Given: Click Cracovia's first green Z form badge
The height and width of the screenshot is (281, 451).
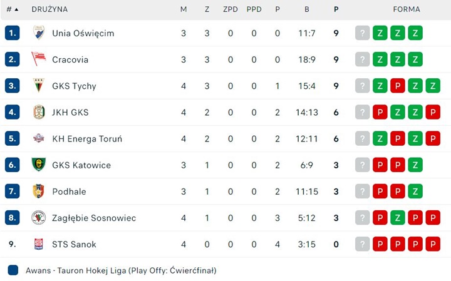Looking at the screenshot, I should tap(380, 59).
